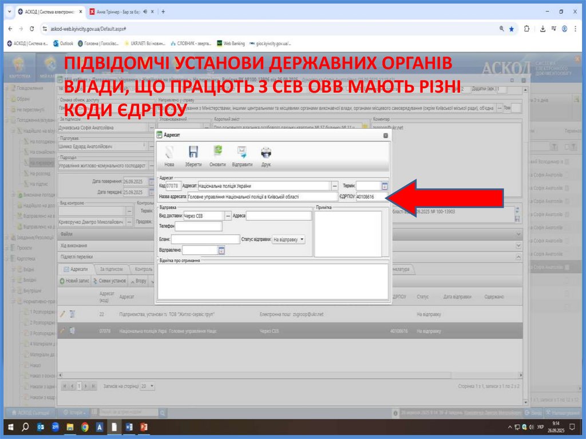This screenshot has height=439, width=586.
Task: Click the АСКОД browser tab
Action: 49,11
